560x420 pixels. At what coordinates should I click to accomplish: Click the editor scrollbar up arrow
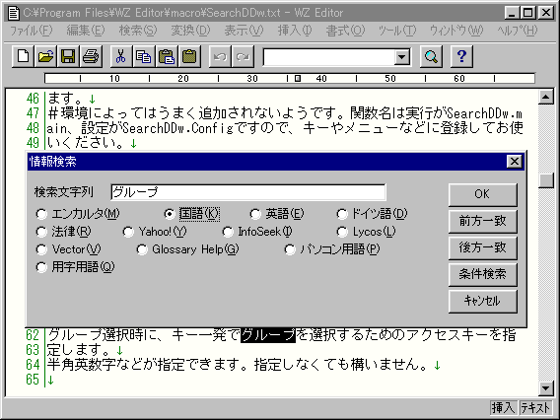pos(546,97)
